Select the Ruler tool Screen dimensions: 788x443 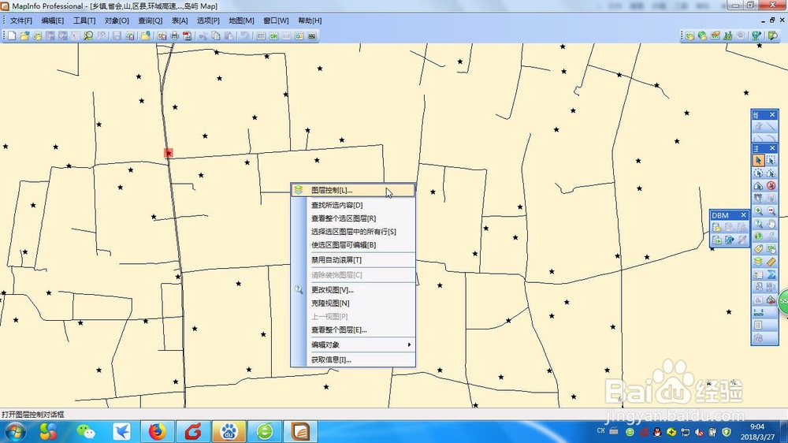pos(771,262)
